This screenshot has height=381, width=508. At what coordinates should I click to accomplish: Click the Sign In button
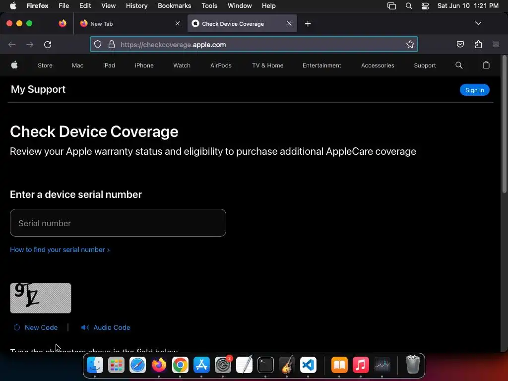(475, 90)
